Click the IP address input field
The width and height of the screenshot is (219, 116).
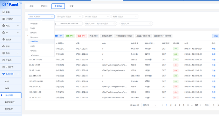click(136, 24)
